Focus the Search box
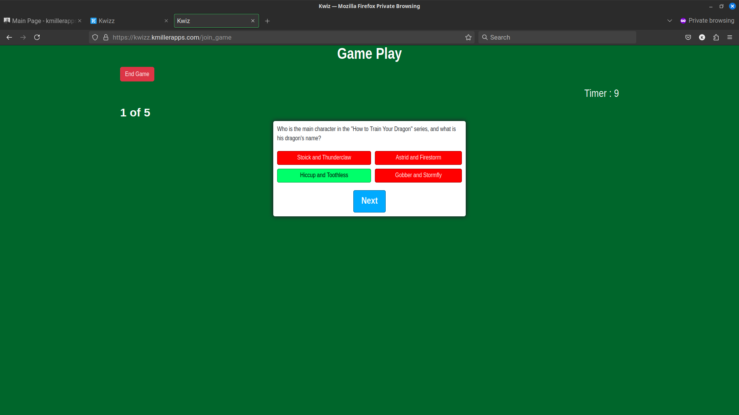The height and width of the screenshot is (415, 739). point(557,37)
